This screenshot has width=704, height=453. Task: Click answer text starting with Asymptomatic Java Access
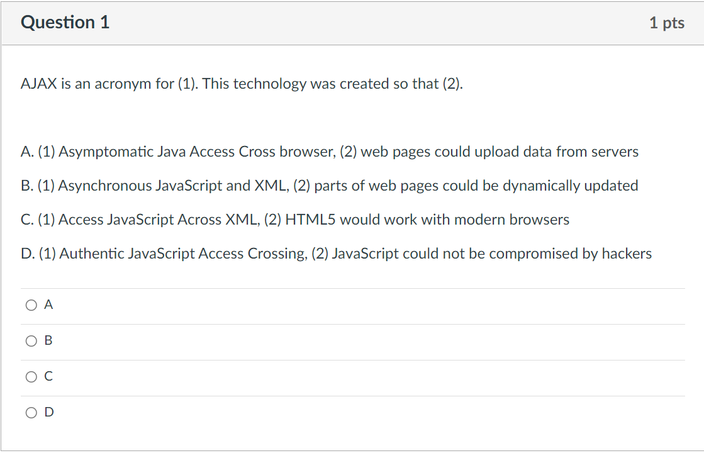[330, 151]
